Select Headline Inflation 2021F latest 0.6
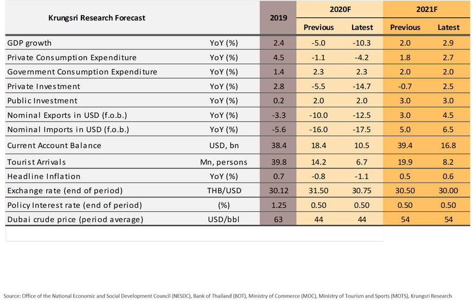472x303 pixels. point(448,176)
